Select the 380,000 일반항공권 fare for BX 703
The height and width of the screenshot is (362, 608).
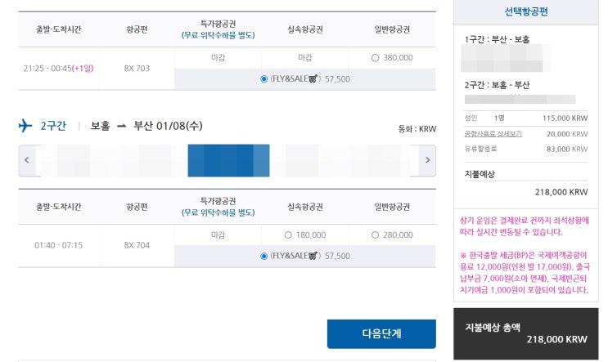[375, 58]
